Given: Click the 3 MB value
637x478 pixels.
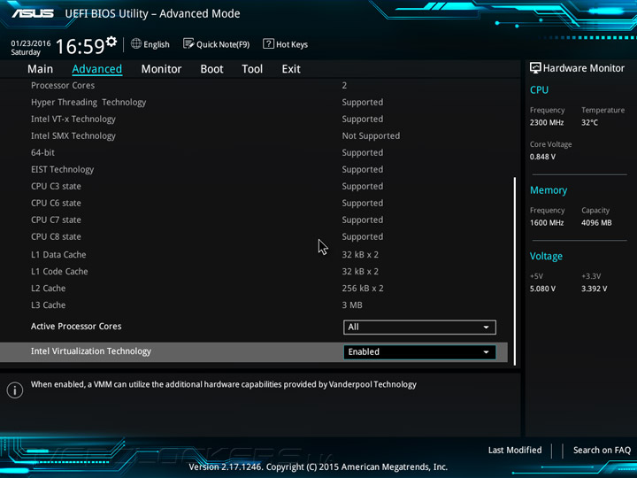Looking at the screenshot, I should [352, 305].
